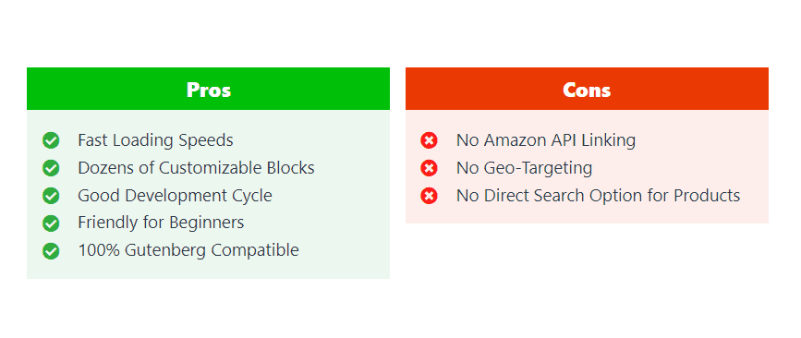Click No Amazon API Linking text
Screen dimensions: 801x338
click(546, 140)
